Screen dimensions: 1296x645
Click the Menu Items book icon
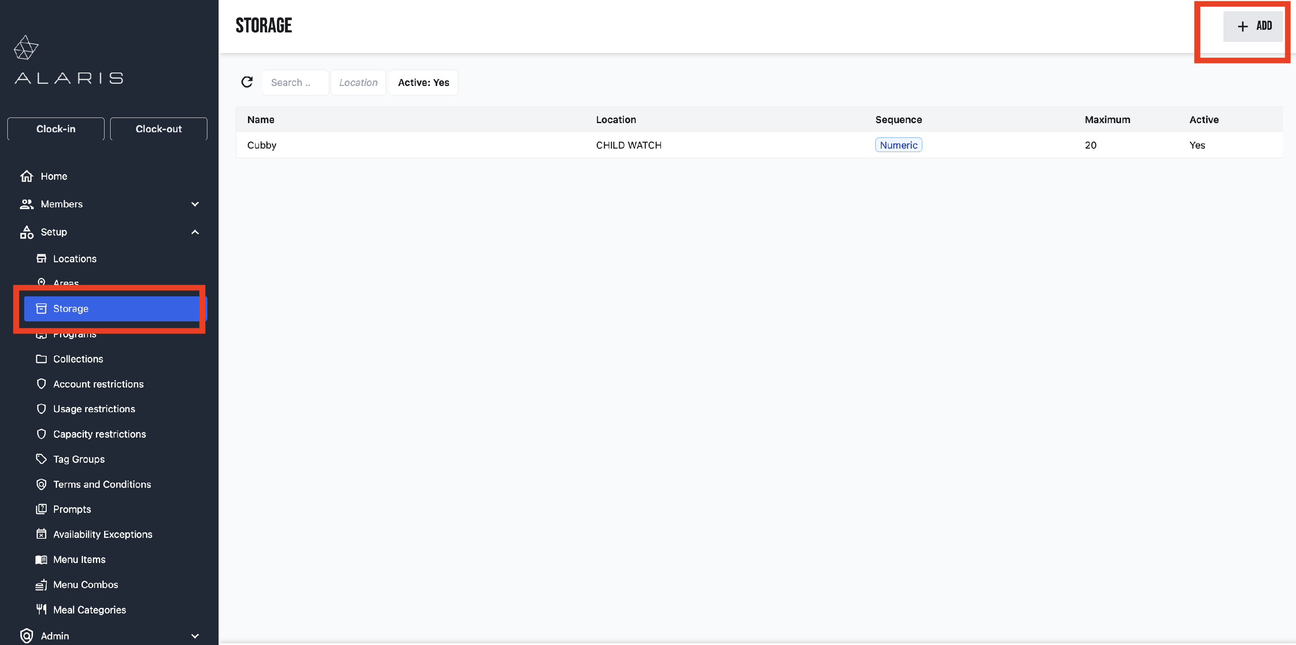coord(41,559)
